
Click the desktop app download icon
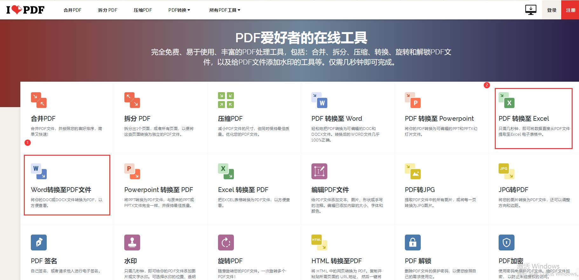tap(531, 10)
